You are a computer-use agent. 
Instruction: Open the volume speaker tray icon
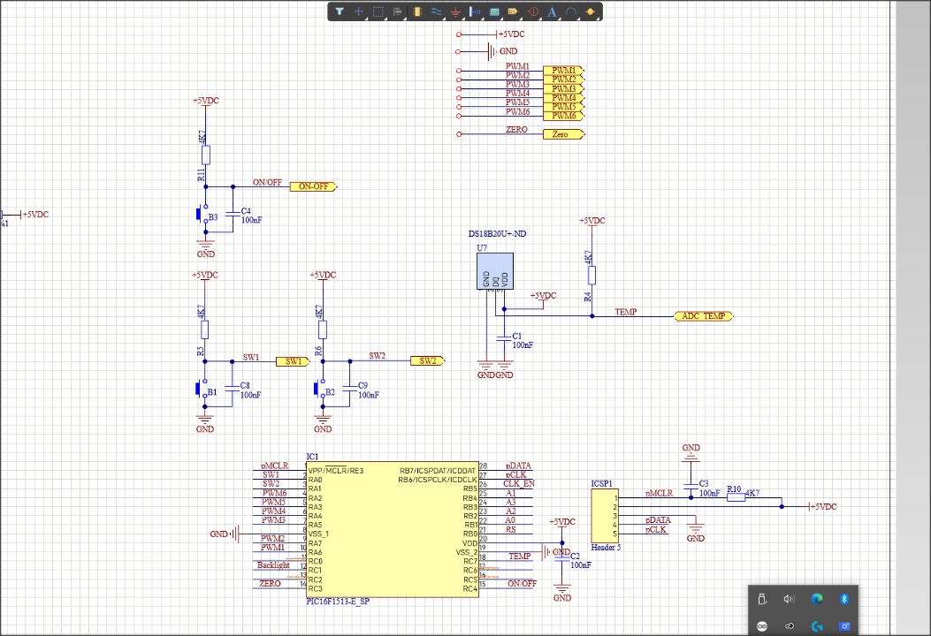(789, 599)
